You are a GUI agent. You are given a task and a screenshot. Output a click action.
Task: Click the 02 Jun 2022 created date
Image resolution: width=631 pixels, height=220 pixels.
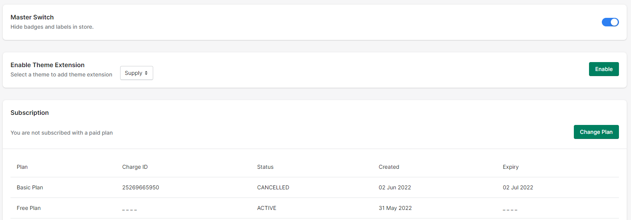pos(395,187)
